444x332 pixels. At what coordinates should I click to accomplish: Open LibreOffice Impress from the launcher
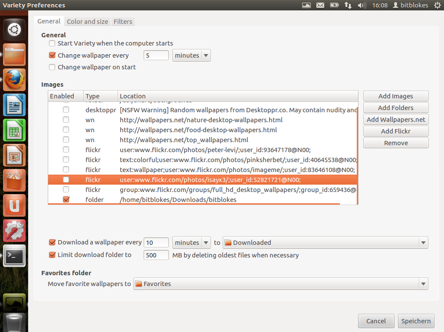tap(14, 155)
